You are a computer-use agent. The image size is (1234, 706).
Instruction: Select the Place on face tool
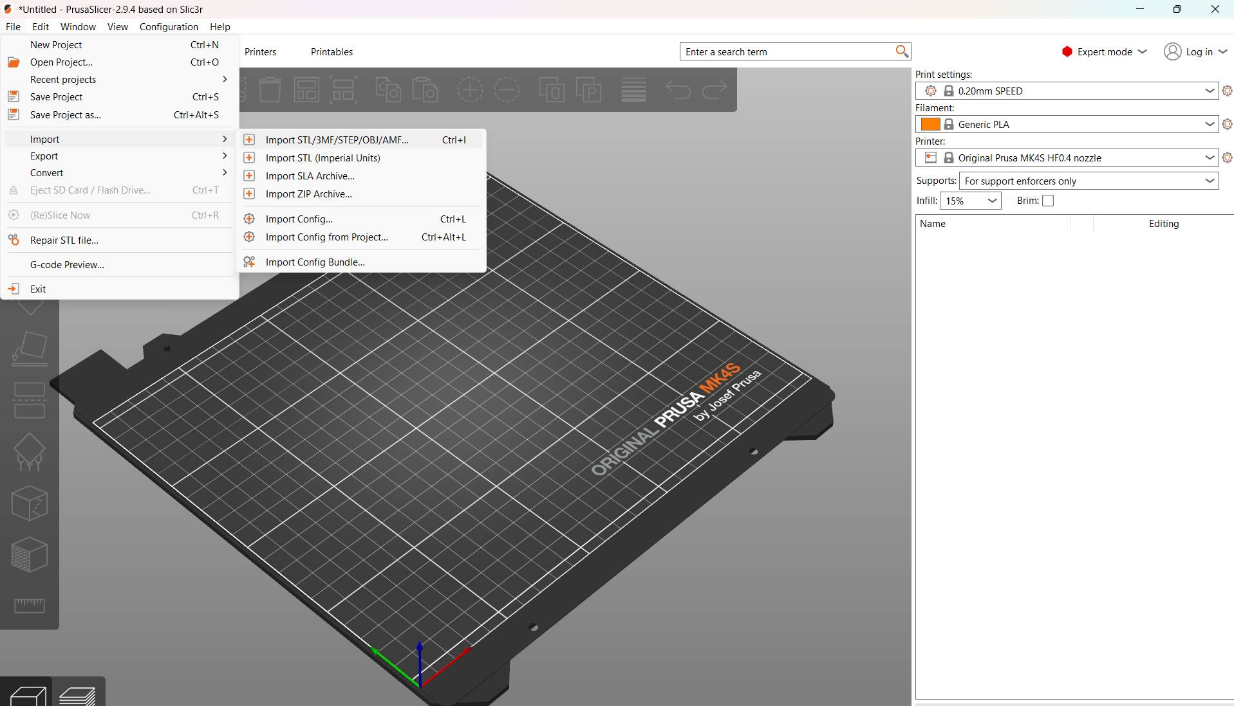(x=29, y=349)
